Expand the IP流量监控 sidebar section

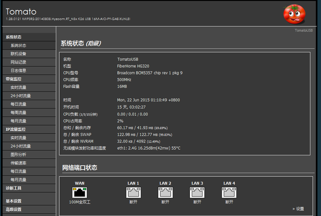click(x=29, y=129)
